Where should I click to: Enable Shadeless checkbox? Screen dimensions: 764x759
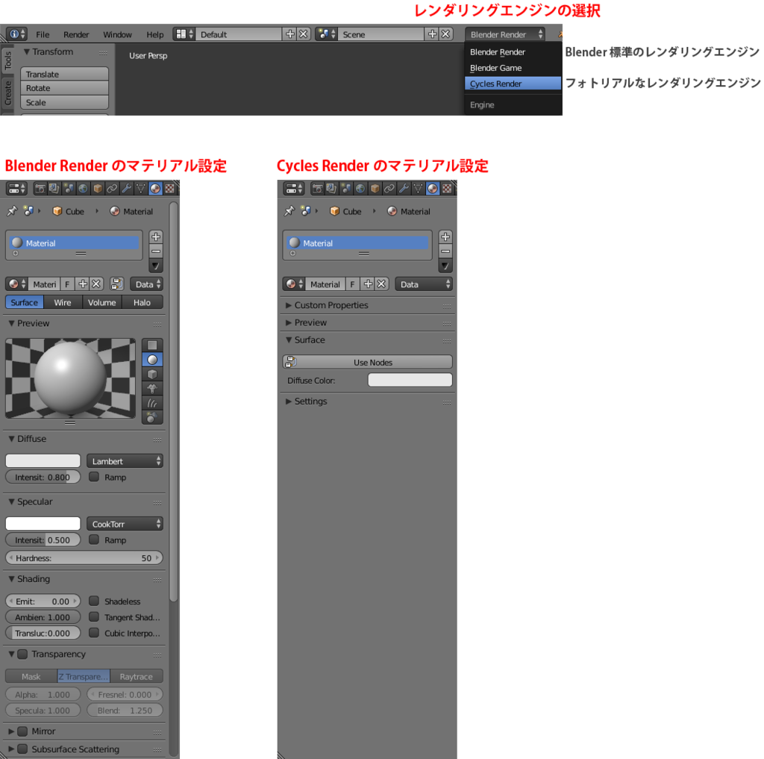point(94,601)
